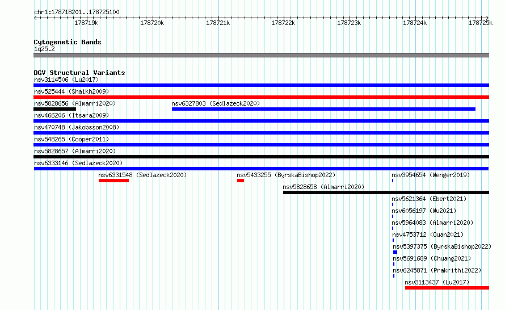Click the 178720k ruler tick label
Viewport: 505px width, 310px height.
coord(152,23)
